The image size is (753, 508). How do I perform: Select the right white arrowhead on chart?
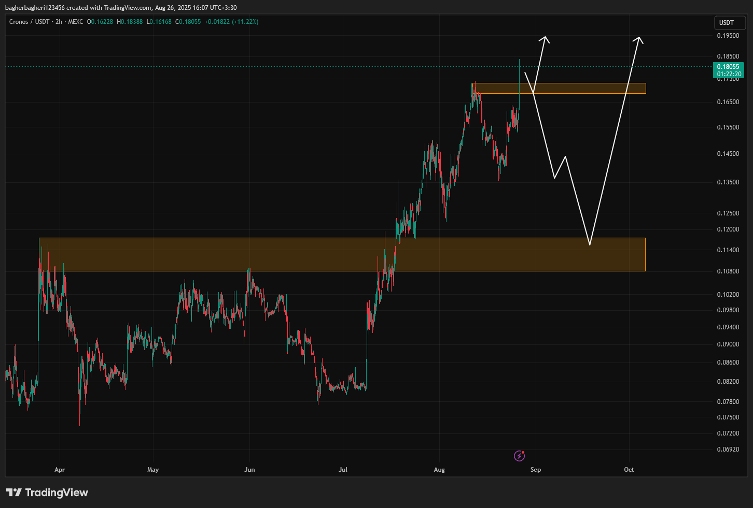click(639, 40)
